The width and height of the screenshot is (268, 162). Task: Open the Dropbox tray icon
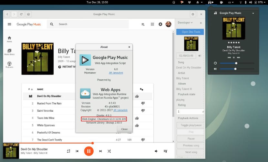tap(190, 2)
